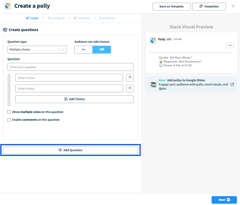Image resolution: width=240 pixels, height=205 pixels.
Task: Go to the Create step tab
Action: 32,18
